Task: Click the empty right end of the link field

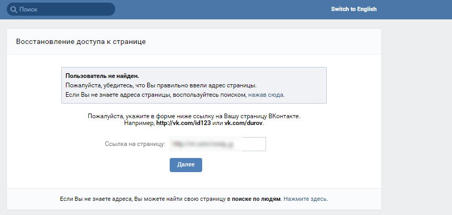Action: coord(254,143)
